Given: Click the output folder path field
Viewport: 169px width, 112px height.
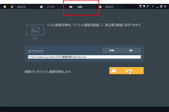Looking at the screenshot, I should click(84, 57).
